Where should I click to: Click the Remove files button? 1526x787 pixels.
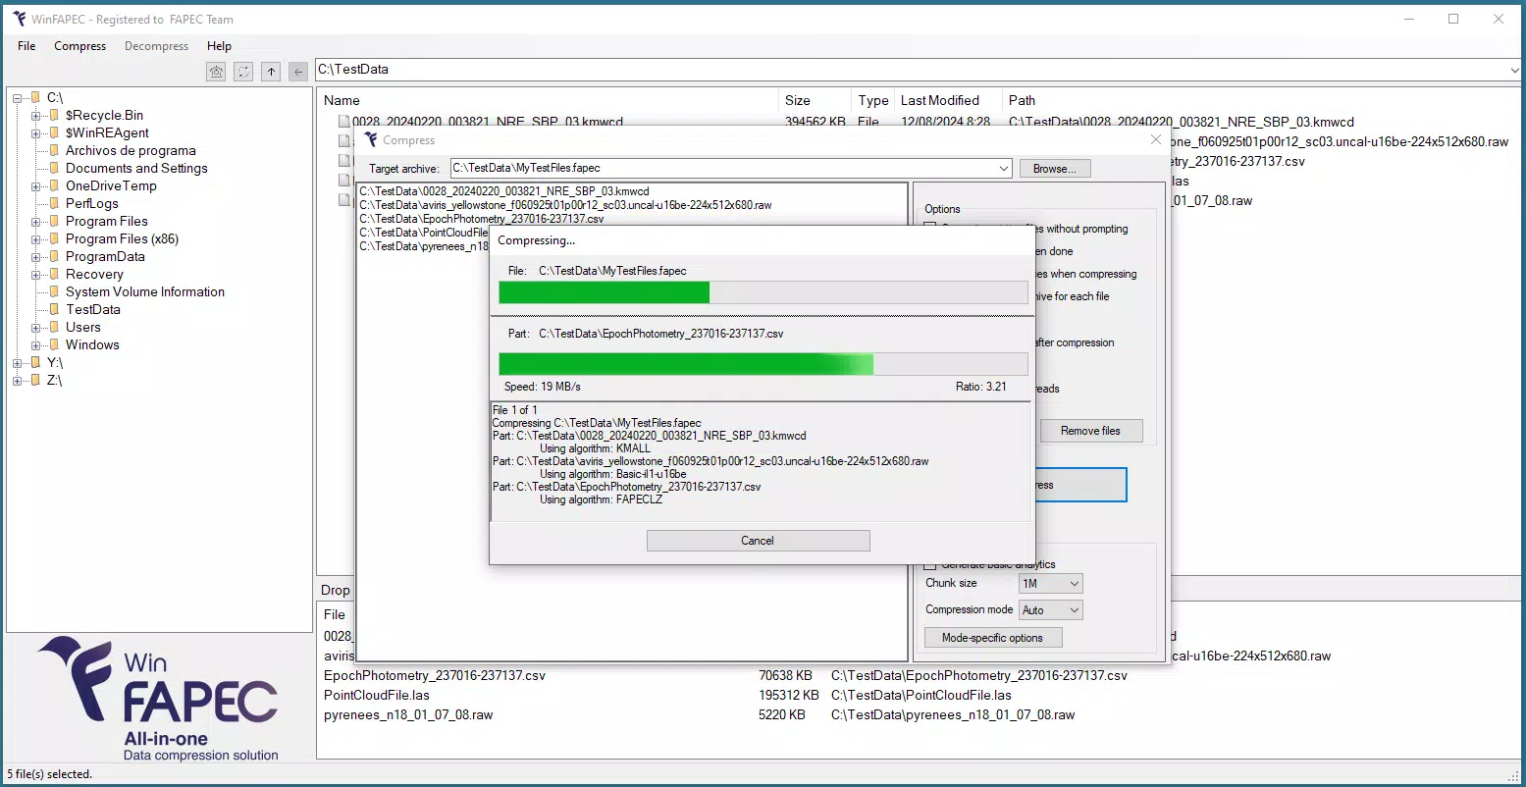(x=1090, y=431)
